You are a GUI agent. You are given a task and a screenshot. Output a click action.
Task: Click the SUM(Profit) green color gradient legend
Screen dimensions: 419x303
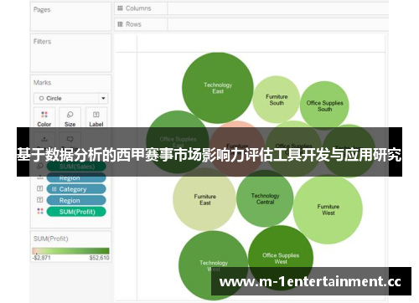tap(70, 250)
